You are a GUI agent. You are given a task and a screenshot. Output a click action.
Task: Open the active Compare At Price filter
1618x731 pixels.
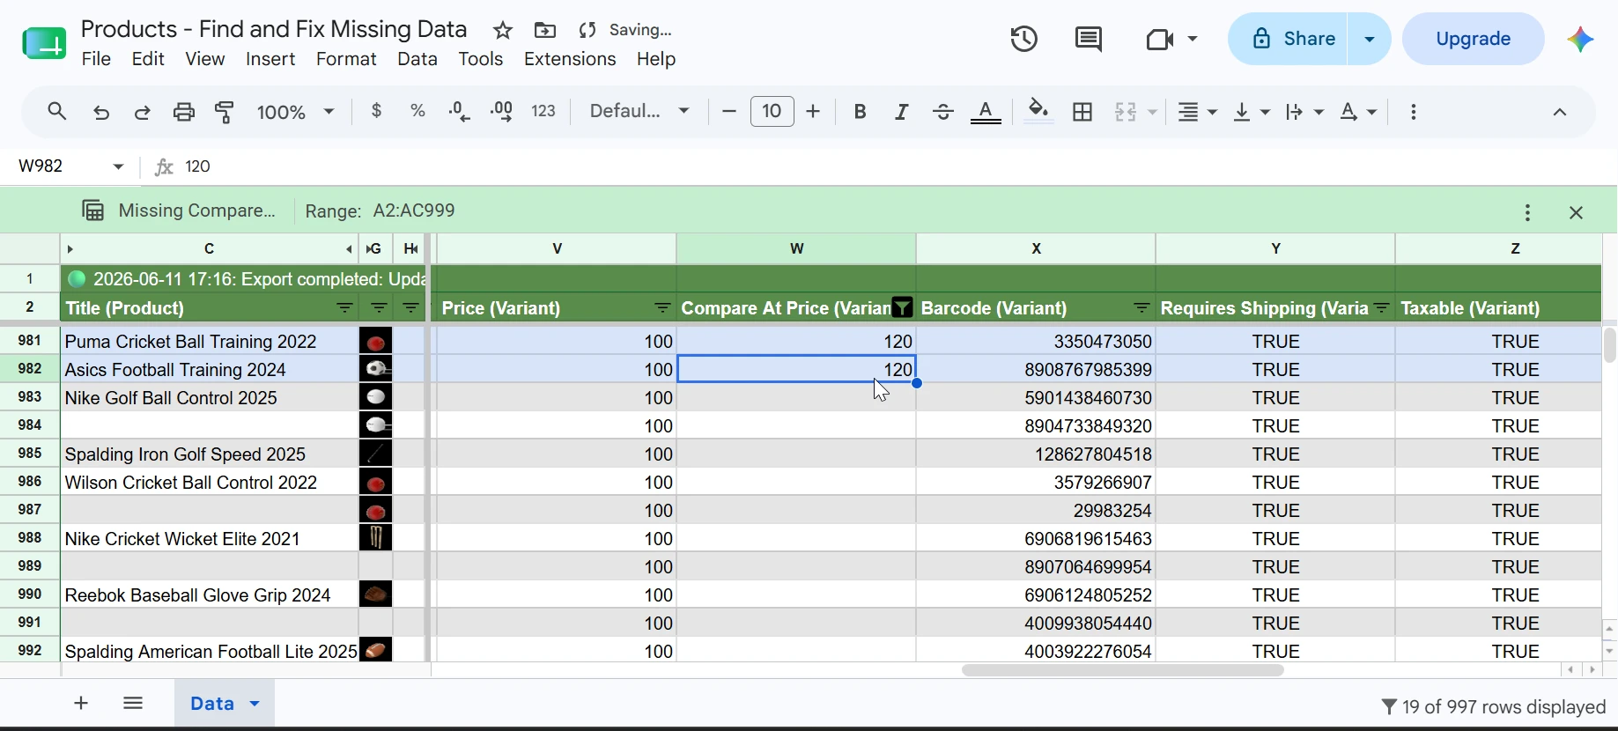tap(902, 307)
